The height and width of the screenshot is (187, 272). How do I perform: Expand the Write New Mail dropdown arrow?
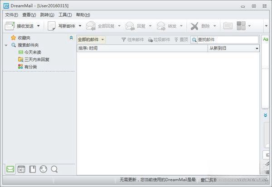click(80, 26)
